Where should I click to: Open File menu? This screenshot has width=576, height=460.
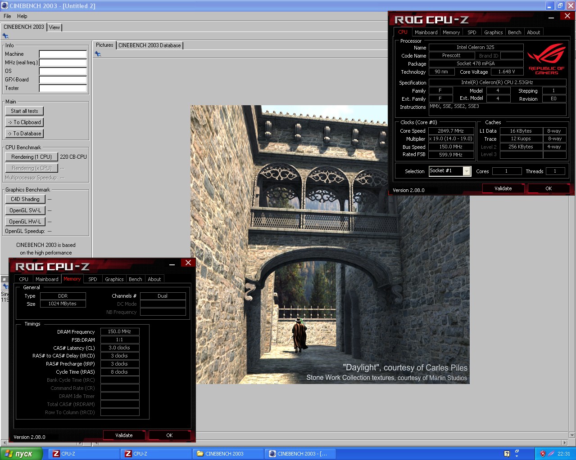pos(7,16)
